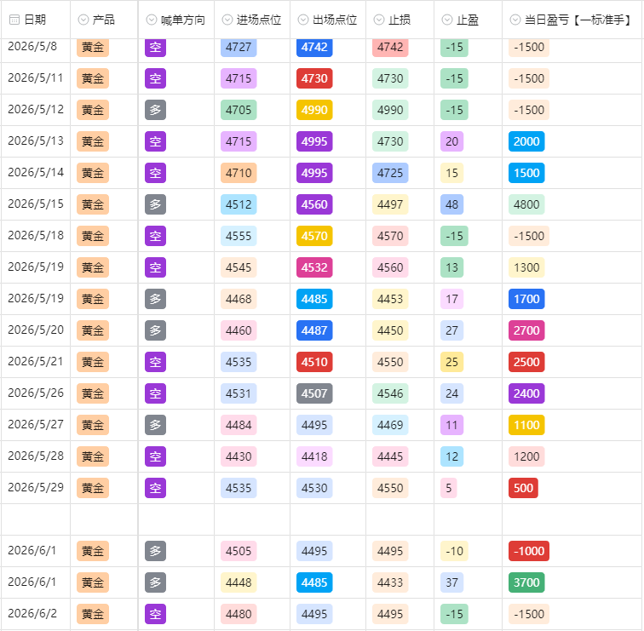Click the circle icon beside 进场点位 header
Image resolution: width=644 pixels, height=631 pixels.
coord(227,20)
